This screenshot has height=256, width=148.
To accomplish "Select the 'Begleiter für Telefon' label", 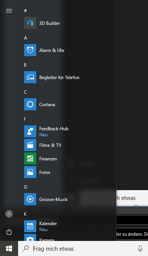I will [x=59, y=78].
